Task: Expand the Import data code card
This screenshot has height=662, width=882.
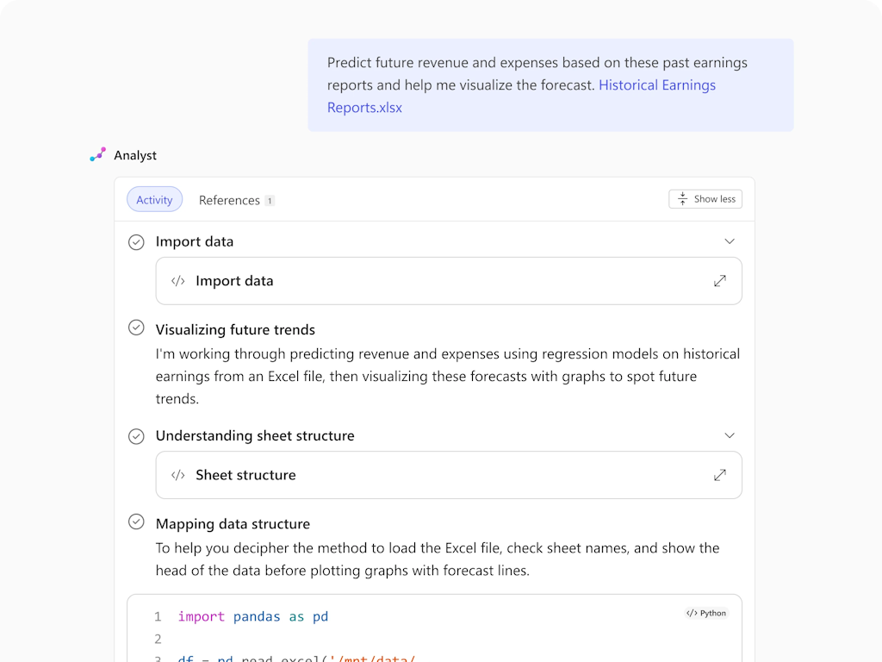Action: pos(720,281)
